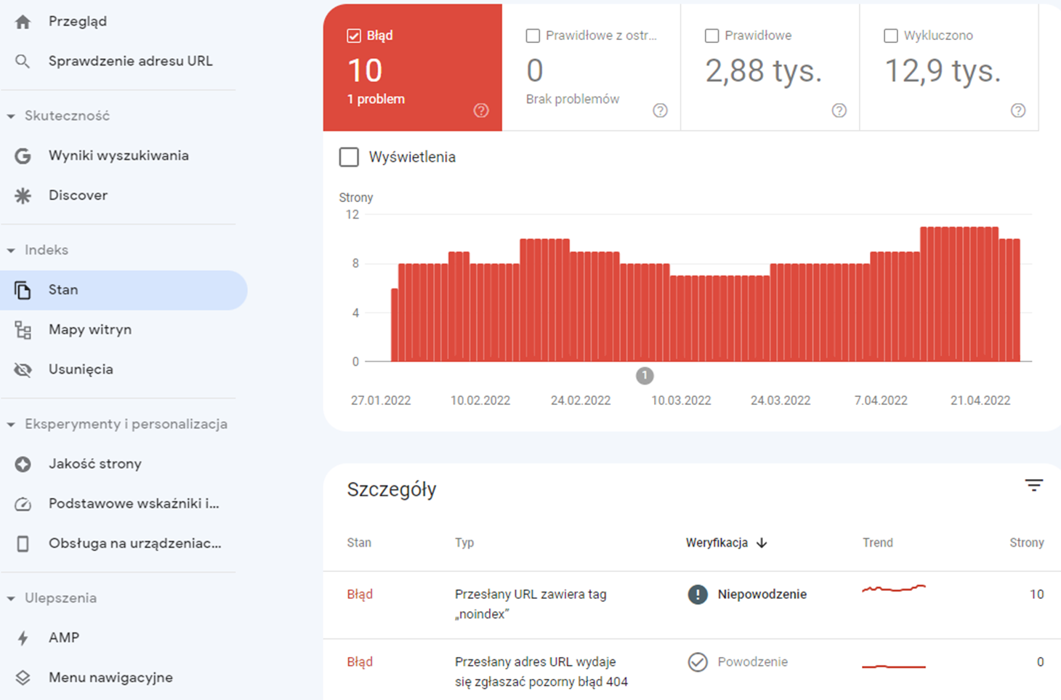1061x700 pixels.
Task: Click the noindex row trend sparkline
Action: pyautogui.click(x=894, y=588)
